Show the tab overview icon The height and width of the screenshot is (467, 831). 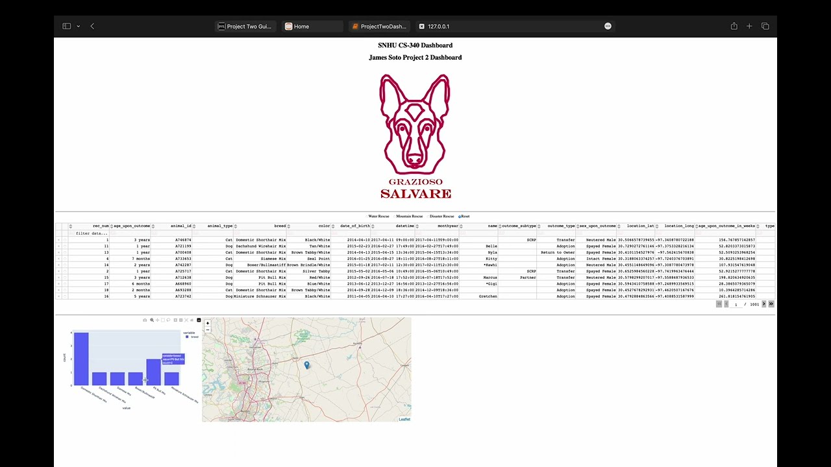point(765,26)
